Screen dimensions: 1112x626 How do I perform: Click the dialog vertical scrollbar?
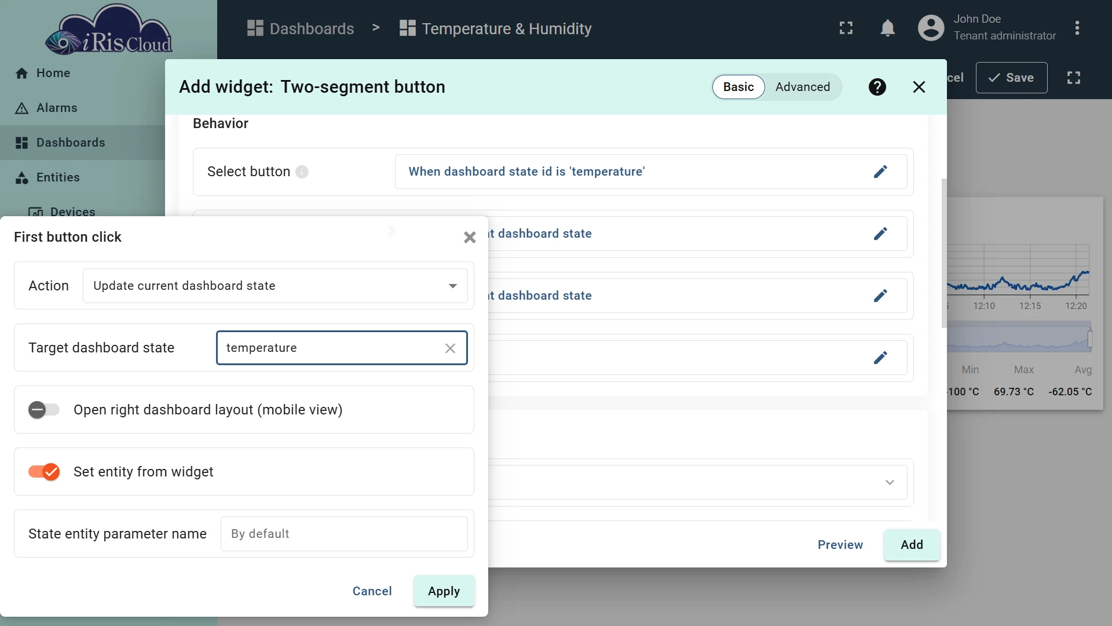(944, 253)
